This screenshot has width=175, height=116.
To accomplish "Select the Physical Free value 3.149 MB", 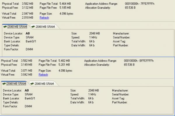I will pyautogui.click(x=27, y=65).
